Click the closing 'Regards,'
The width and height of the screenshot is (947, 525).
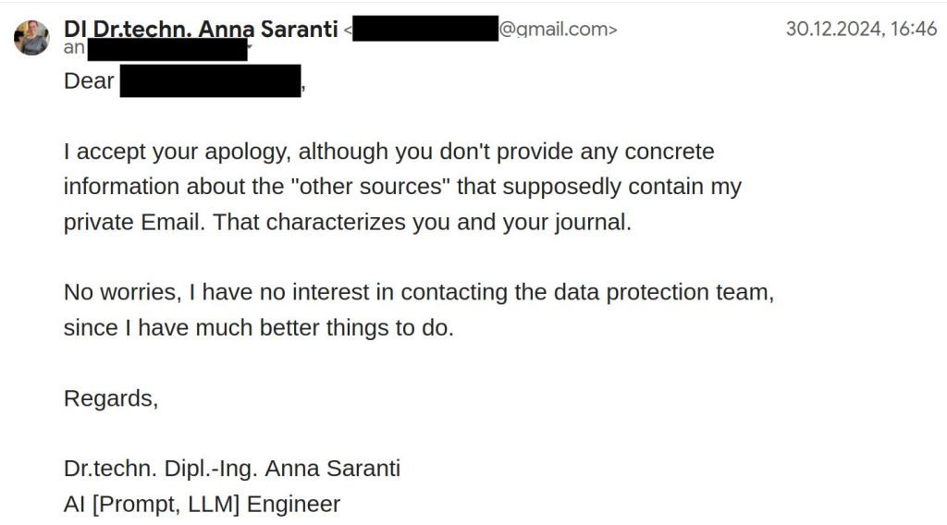point(111,398)
